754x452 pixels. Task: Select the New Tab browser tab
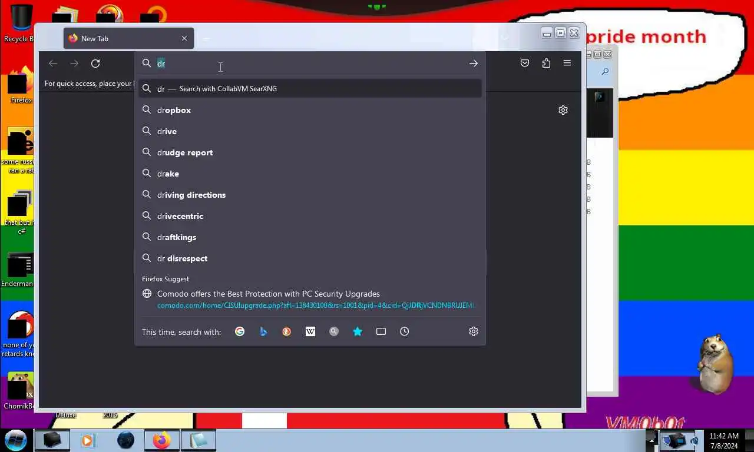click(128, 38)
